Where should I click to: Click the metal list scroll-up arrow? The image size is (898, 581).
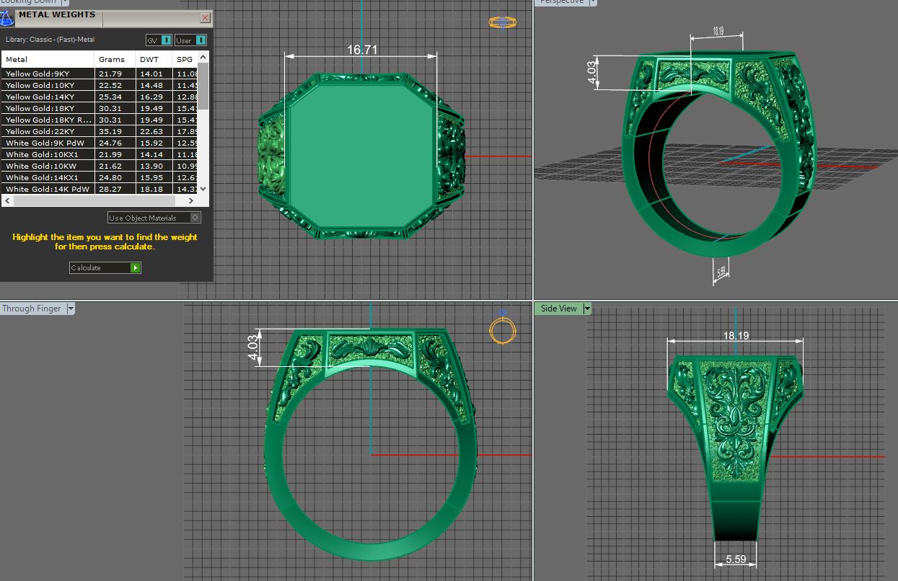click(x=203, y=57)
